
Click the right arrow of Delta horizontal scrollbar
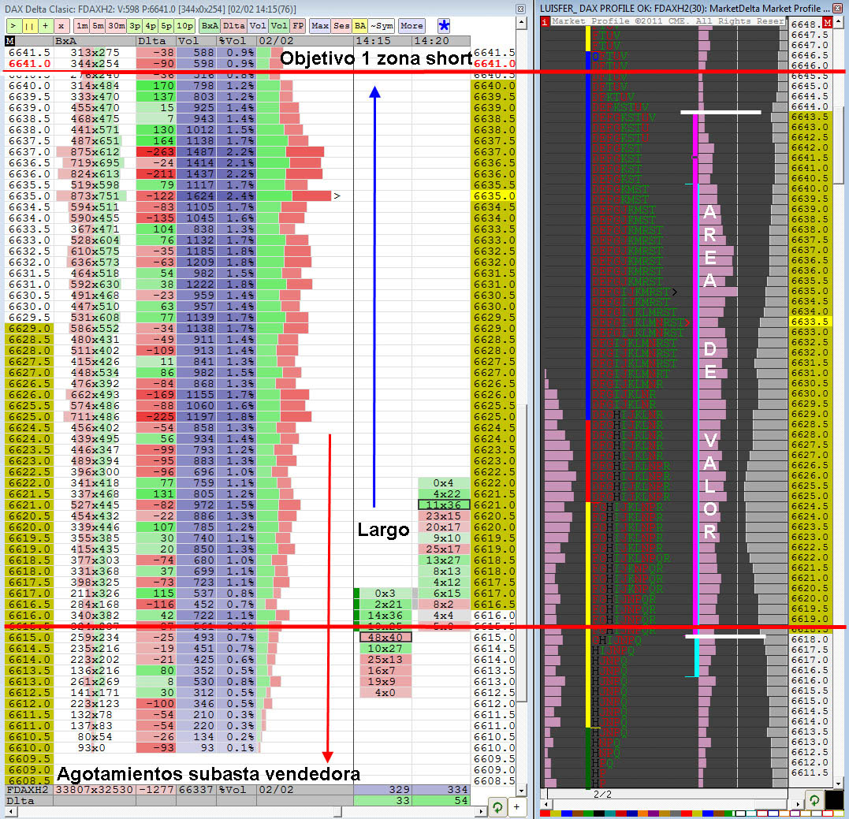[x=481, y=811]
